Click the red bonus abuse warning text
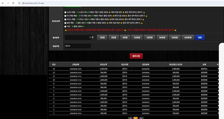 (120, 30)
